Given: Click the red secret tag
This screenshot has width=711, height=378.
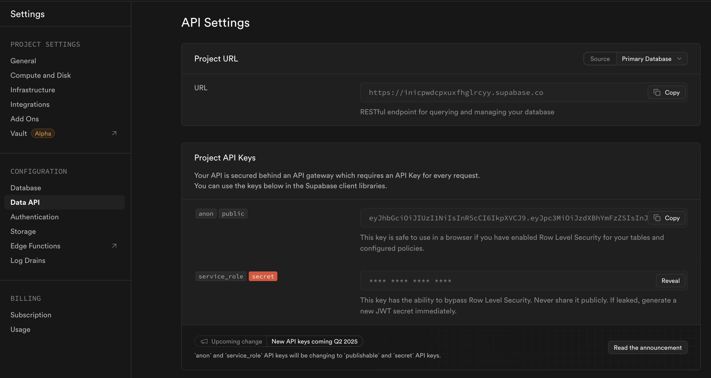Looking at the screenshot, I should pyautogui.click(x=263, y=276).
